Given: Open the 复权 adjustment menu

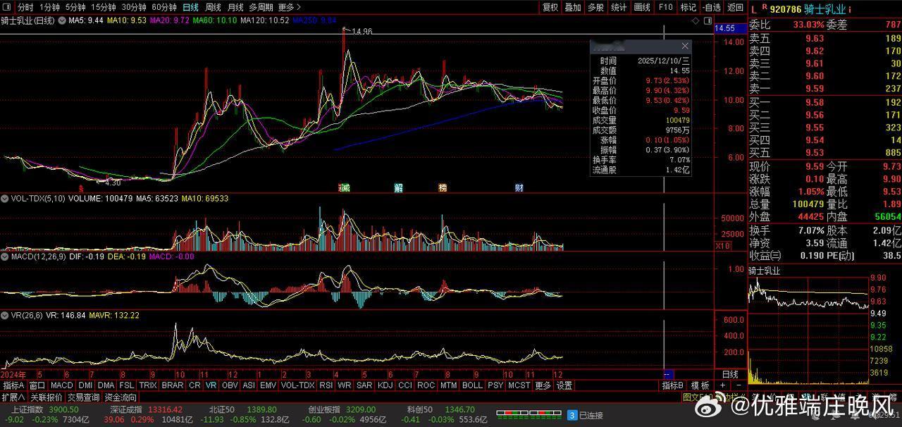Looking at the screenshot, I should [x=550, y=7].
